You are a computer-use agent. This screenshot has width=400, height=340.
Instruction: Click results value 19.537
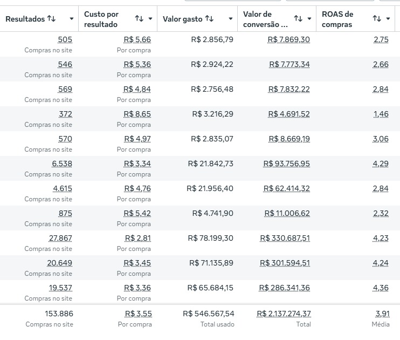[60, 288]
